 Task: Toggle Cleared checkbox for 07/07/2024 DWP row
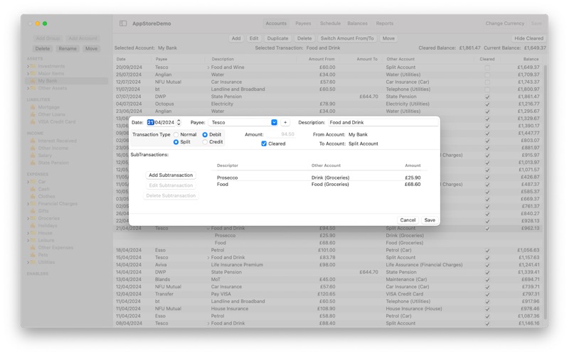[x=487, y=97]
